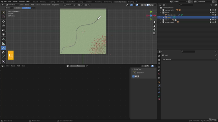This screenshot has width=218, height=122.
Task: Set draw depth to Cursor
Action: 18,8
